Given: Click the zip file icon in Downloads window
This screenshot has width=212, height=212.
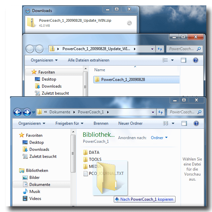Looking at the screenshot, I should [x=31, y=22].
